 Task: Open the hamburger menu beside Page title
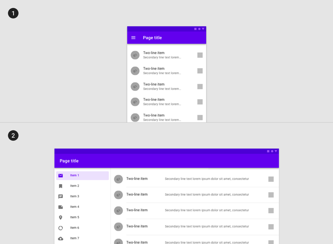(x=133, y=38)
